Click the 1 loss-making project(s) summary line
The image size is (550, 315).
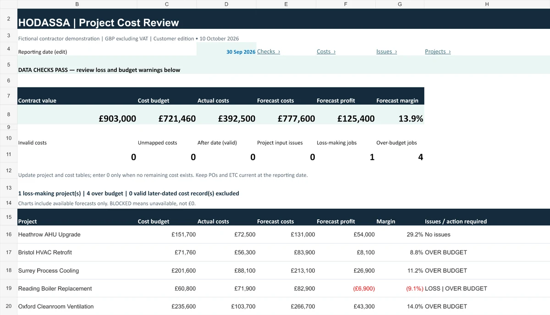[128, 193]
